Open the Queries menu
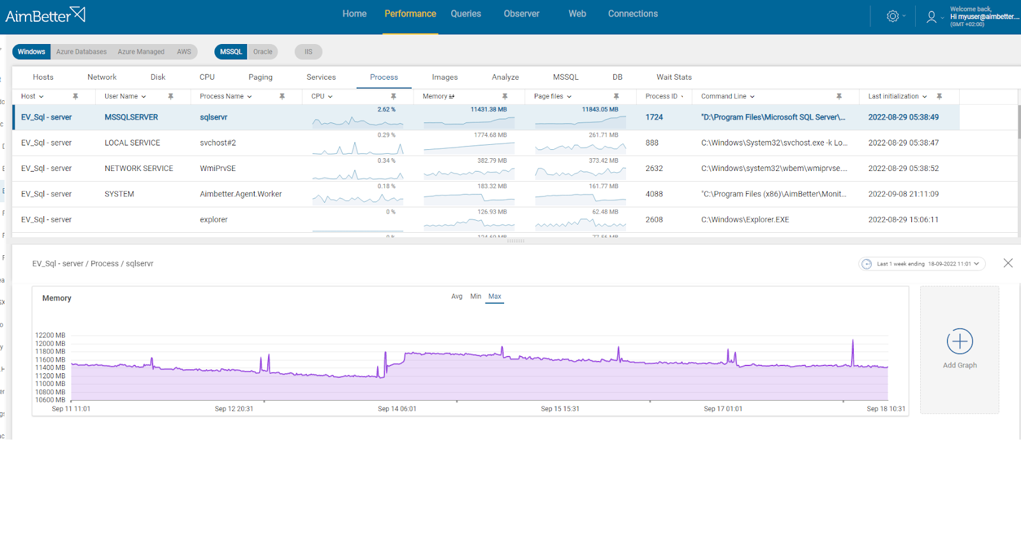 click(x=466, y=14)
